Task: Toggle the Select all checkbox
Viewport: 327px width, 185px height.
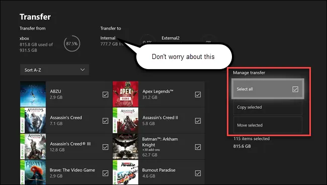Action: click(x=295, y=89)
